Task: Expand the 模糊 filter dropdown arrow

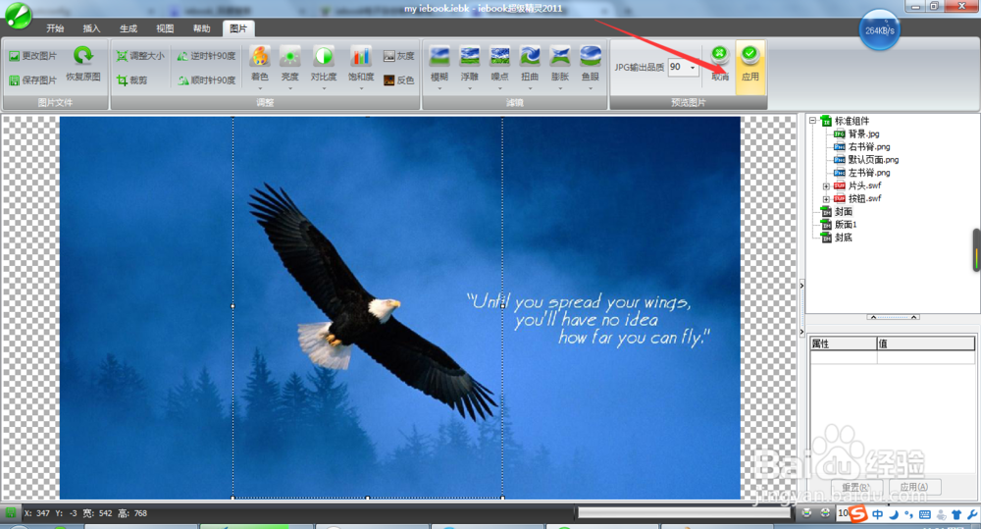Action: coord(439,88)
